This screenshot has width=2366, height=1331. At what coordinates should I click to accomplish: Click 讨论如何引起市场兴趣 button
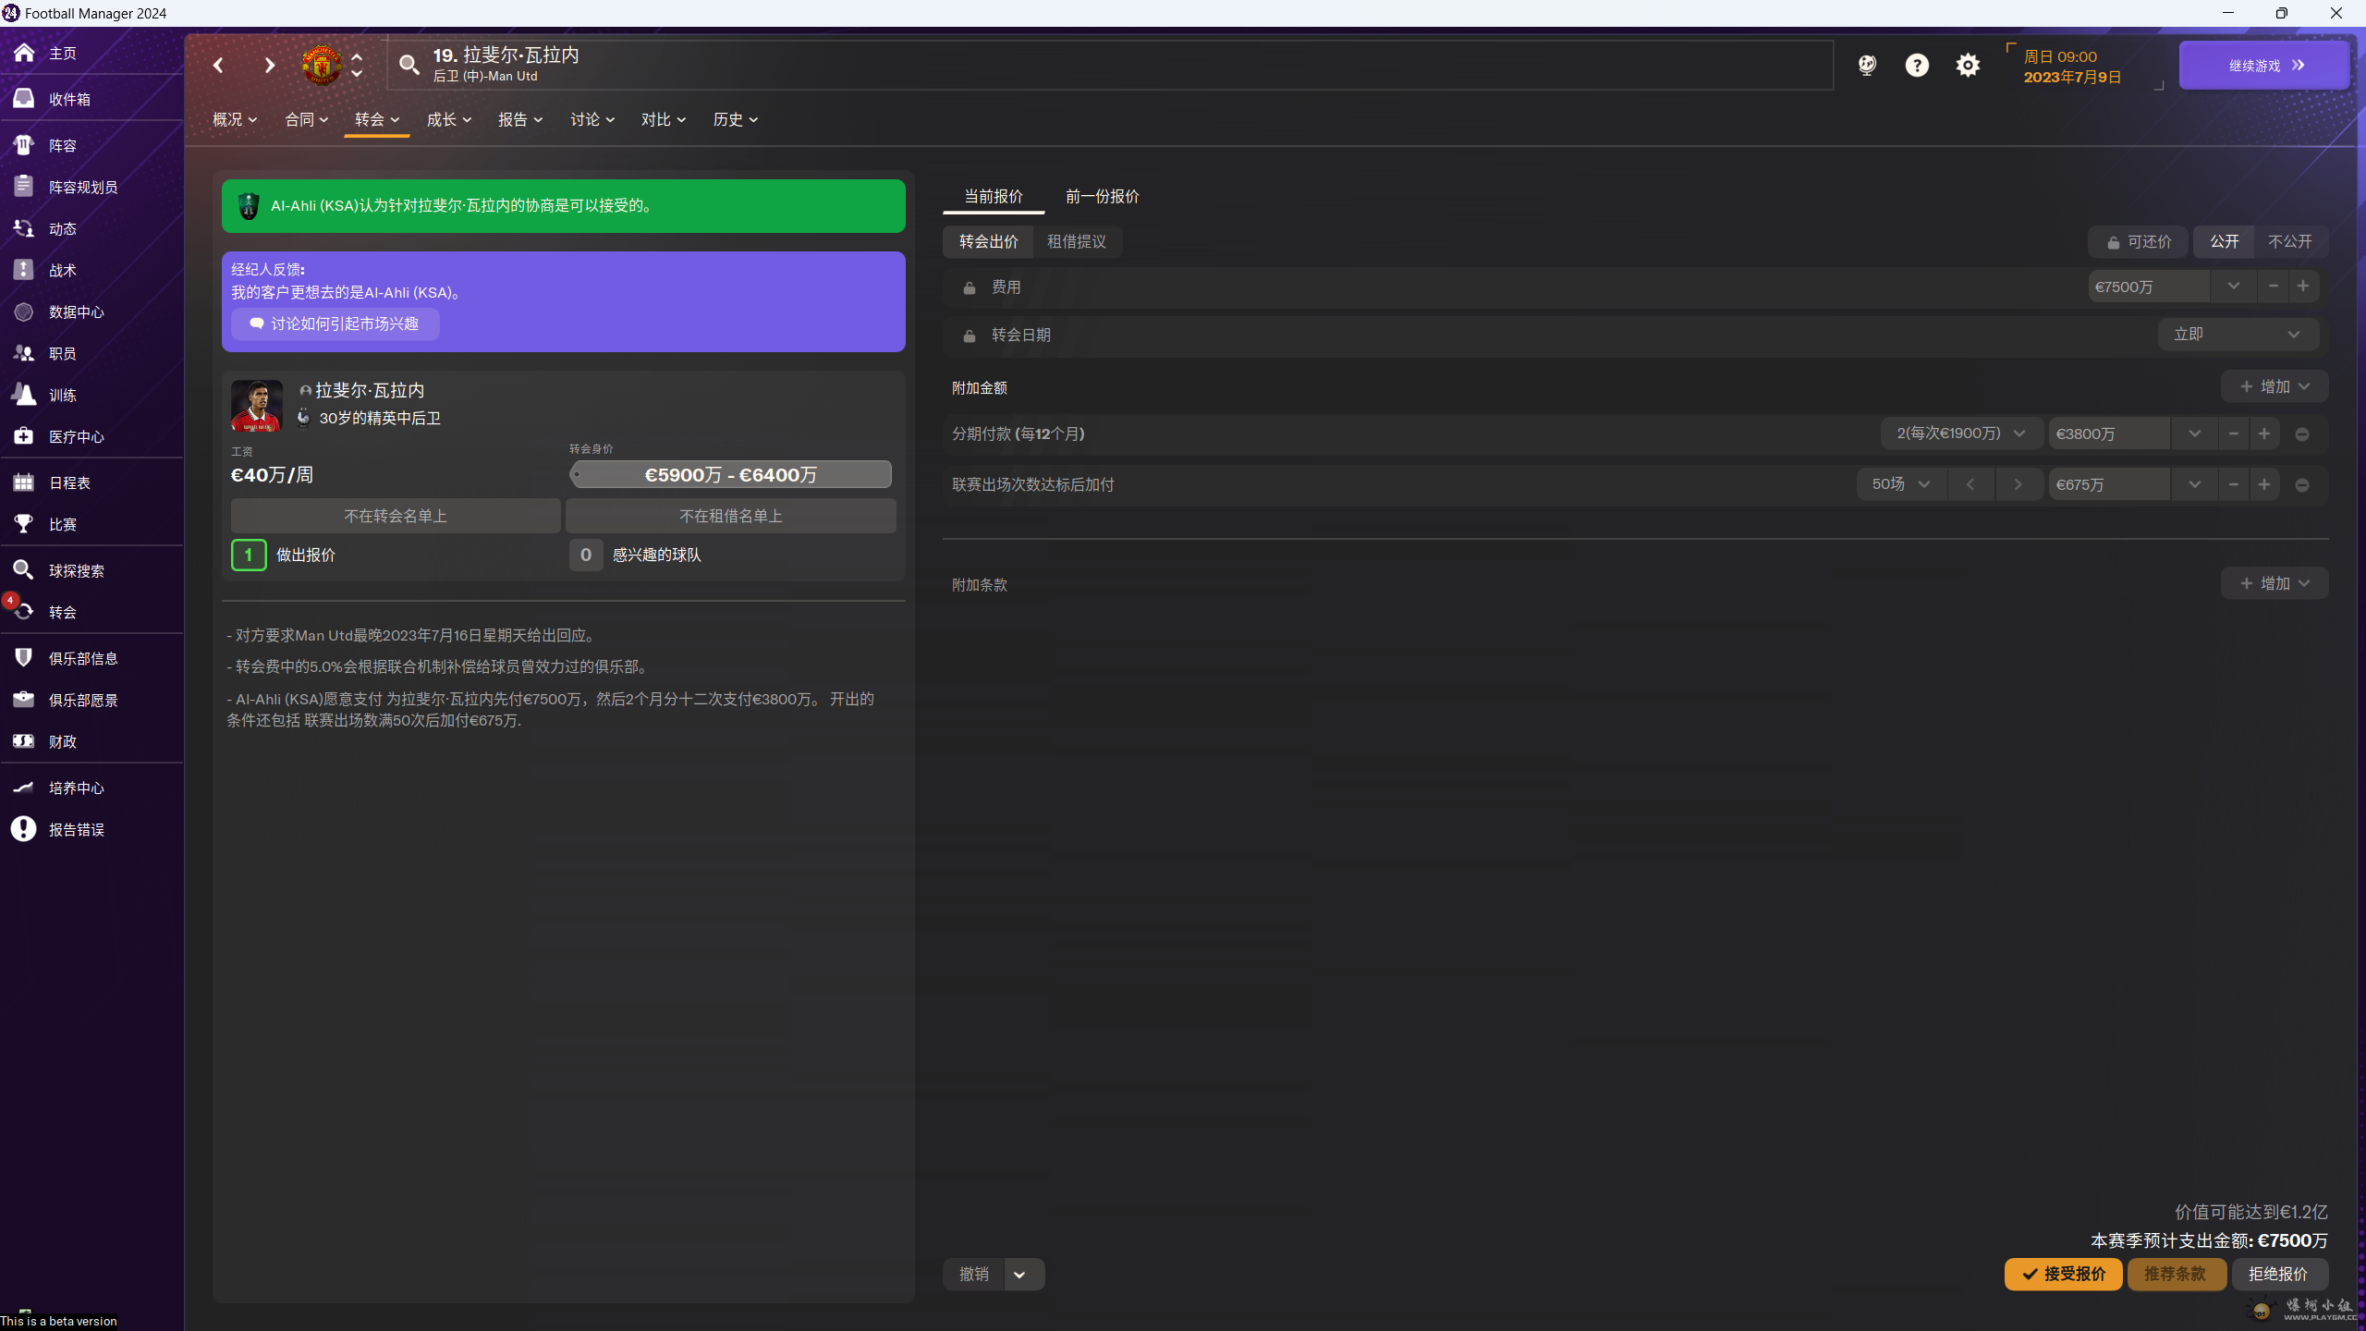pos(335,324)
